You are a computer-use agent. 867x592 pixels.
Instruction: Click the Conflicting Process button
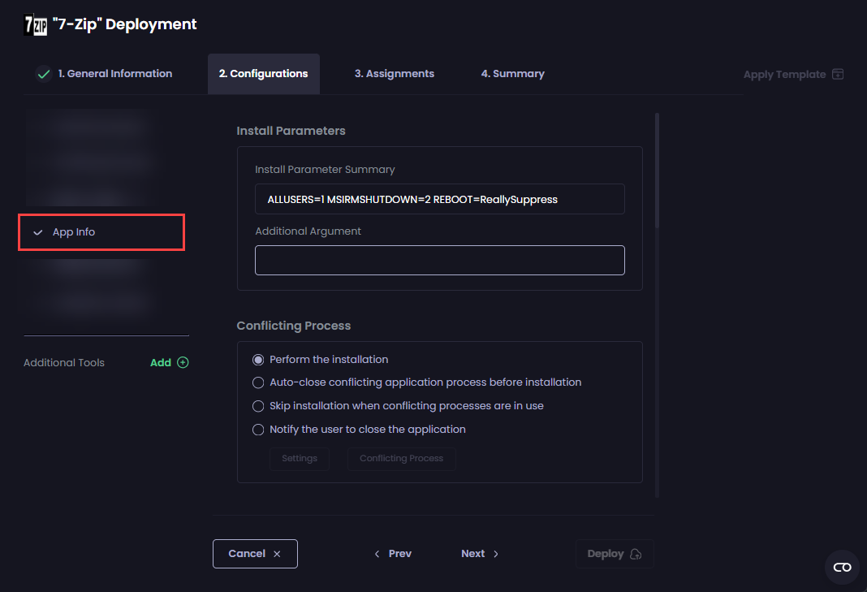click(401, 459)
